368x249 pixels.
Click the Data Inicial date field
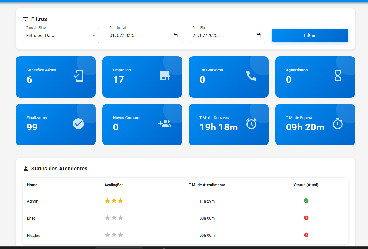pyautogui.click(x=136, y=35)
